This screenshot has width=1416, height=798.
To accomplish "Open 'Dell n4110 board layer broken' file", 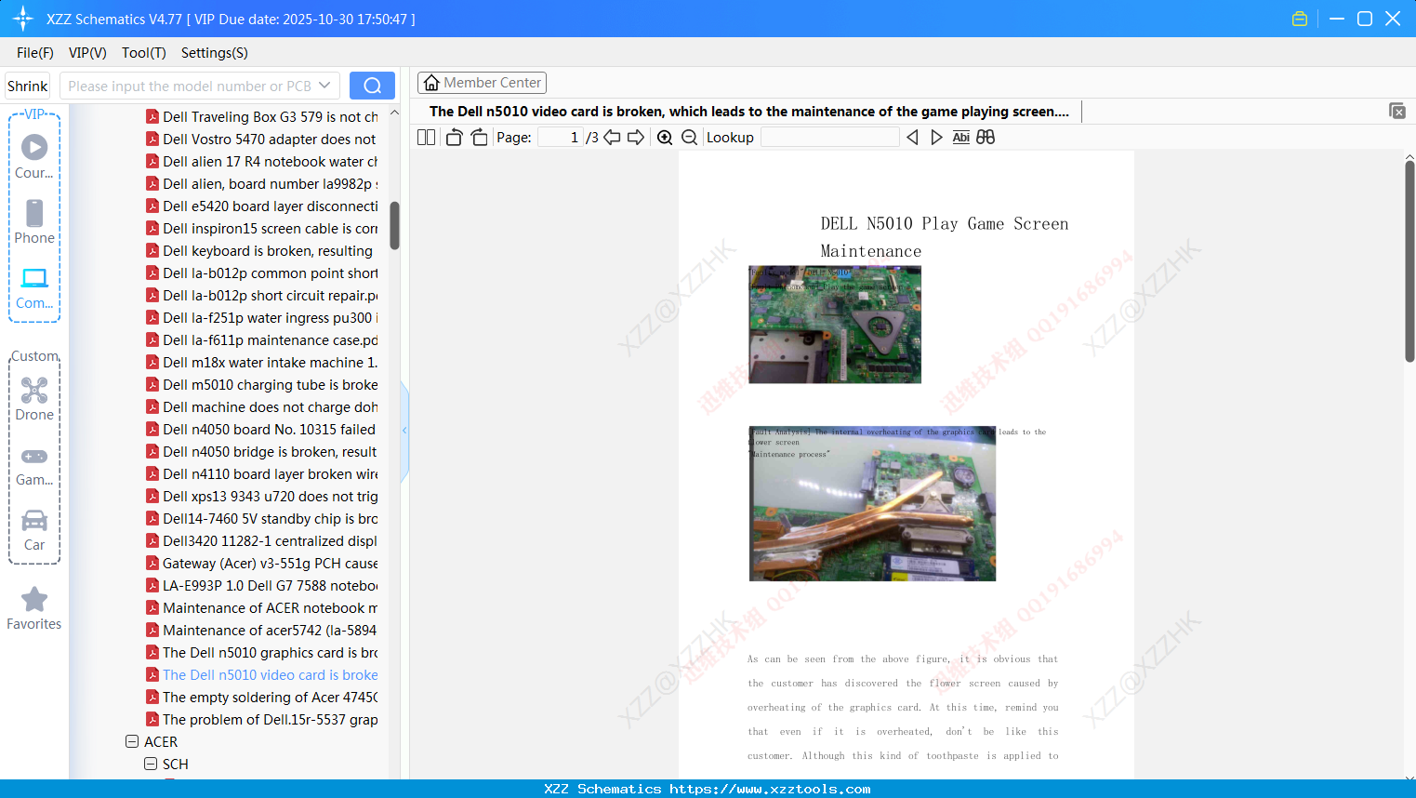I will [x=262, y=473].
